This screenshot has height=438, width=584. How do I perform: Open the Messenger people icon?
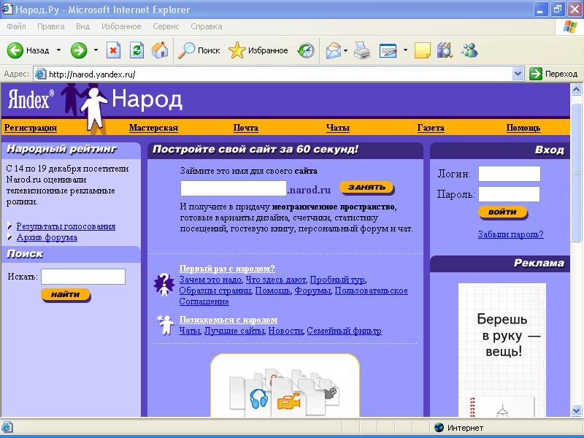point(469,50)
